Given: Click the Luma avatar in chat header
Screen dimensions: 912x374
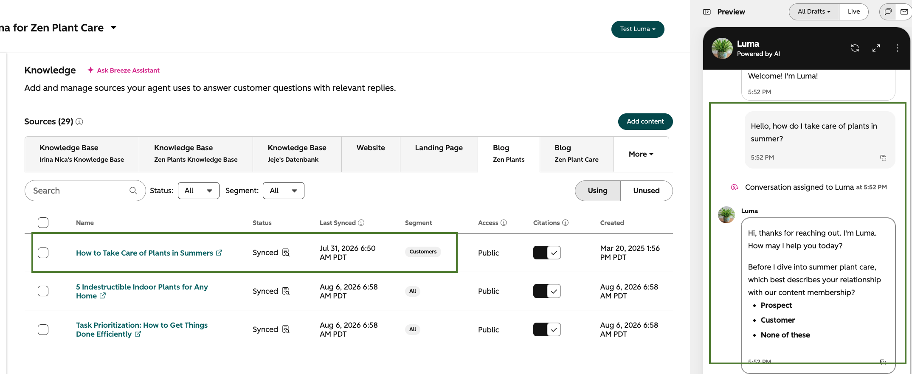Looking at the screenshot, I should (x=722, y=48).
